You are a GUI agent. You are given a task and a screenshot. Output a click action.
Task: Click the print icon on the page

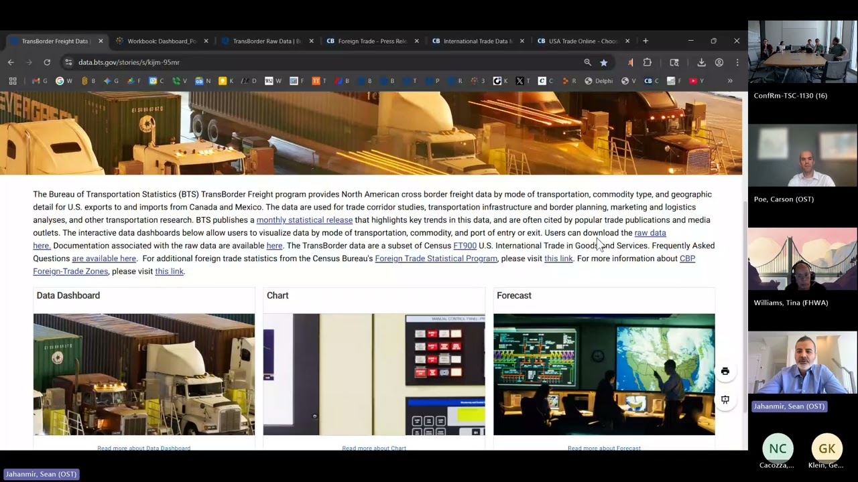pos(725,371)
